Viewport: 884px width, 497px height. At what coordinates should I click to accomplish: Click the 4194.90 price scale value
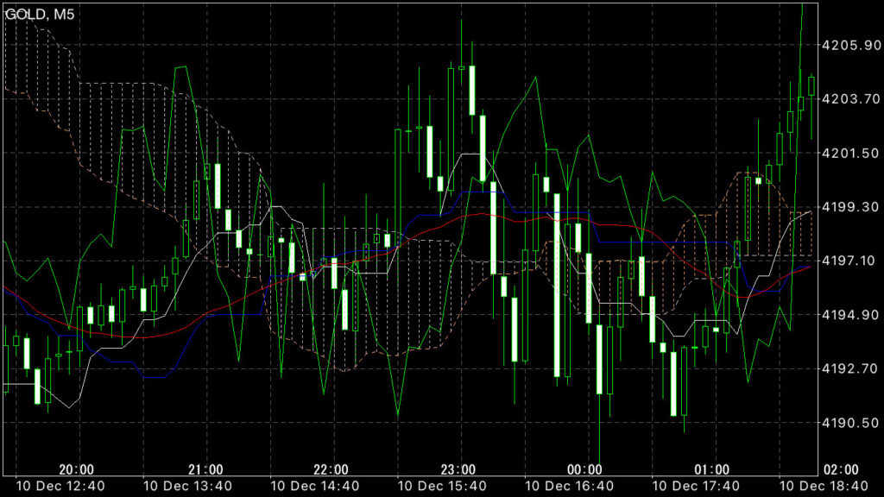849,315
